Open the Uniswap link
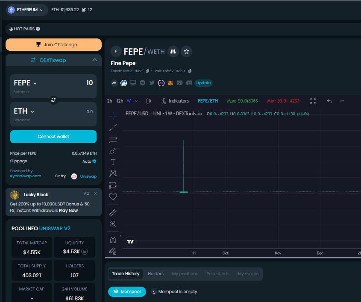The image size is (361, 302). 88,176
